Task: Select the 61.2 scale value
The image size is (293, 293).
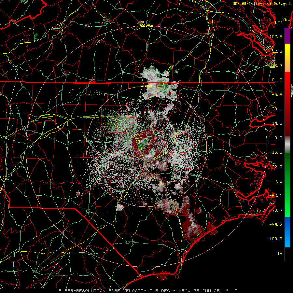Action: [x=277, y=80]
